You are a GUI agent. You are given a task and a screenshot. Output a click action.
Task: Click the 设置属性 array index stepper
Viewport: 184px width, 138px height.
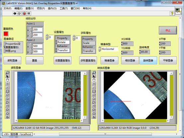pyautogui.click(x=47, y=37)
